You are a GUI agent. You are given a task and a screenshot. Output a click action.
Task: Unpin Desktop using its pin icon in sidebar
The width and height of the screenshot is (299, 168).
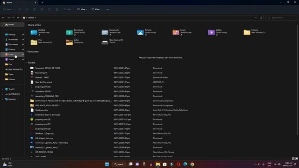click(x=23, y=35)
